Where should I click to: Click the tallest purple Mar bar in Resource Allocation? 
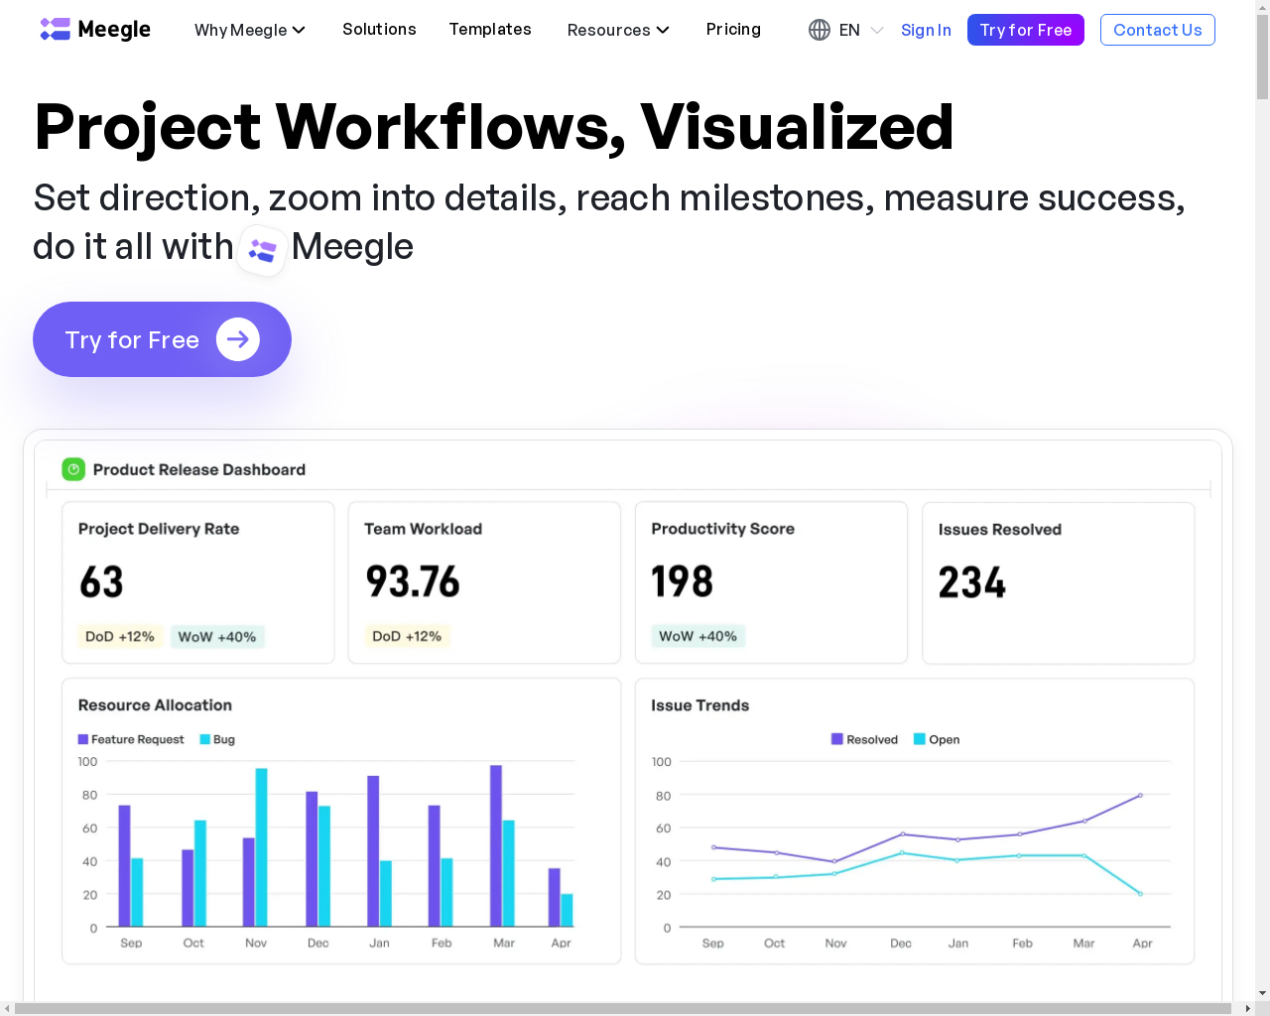(496, 845)
